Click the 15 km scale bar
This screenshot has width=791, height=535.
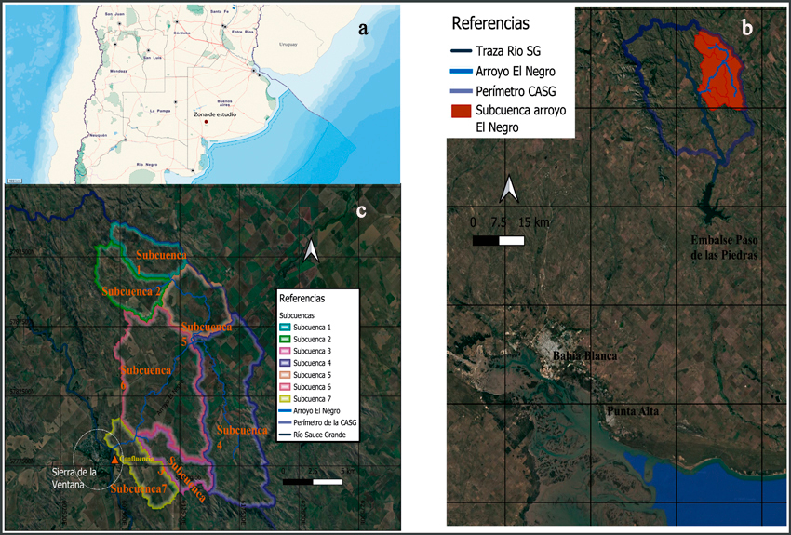(x=499, y=241)
